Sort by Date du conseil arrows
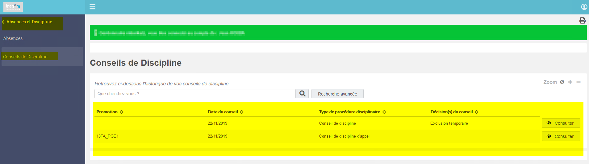Image resolution: width=589 pixels, height=164 pixels. [242, 112]
